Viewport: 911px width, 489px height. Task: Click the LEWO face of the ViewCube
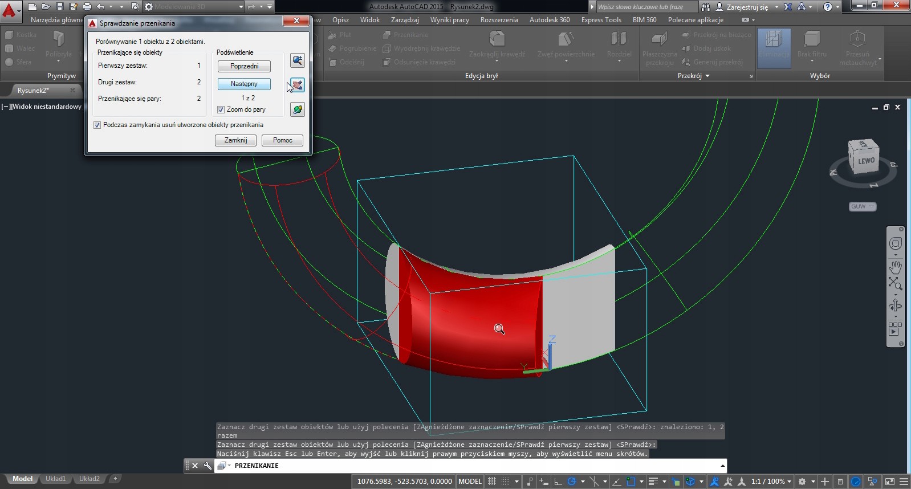(865, 161)
